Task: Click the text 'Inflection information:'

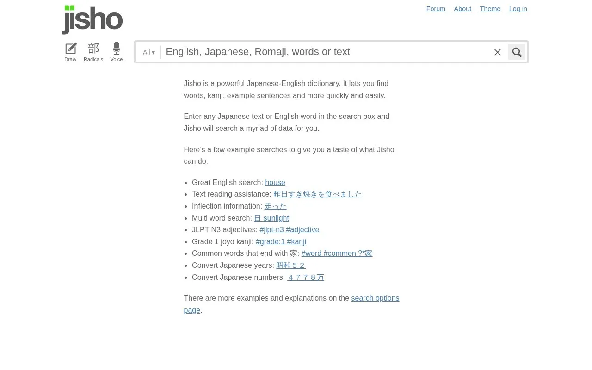Action: [227, 206]
